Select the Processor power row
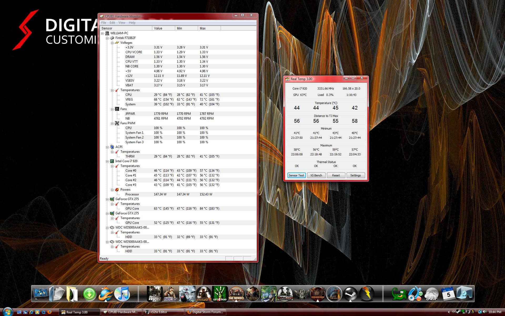This screenshot has height=316, width=505. pyautogui.click(x=178, y=194)
